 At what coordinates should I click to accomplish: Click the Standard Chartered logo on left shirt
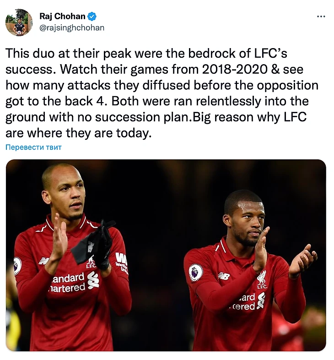(x=76, y=282)
